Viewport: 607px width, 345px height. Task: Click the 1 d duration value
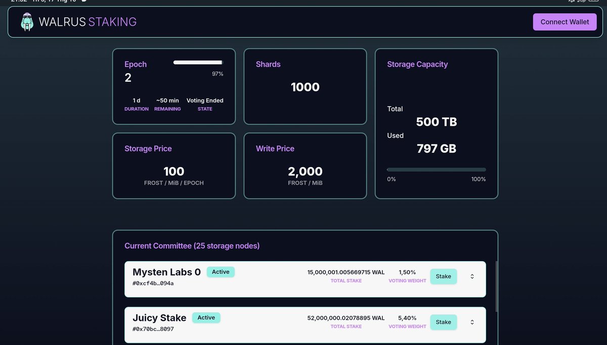coord(137,101)
